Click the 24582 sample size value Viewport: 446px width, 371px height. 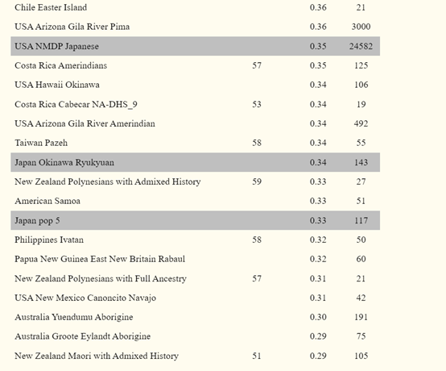[361, 46]
